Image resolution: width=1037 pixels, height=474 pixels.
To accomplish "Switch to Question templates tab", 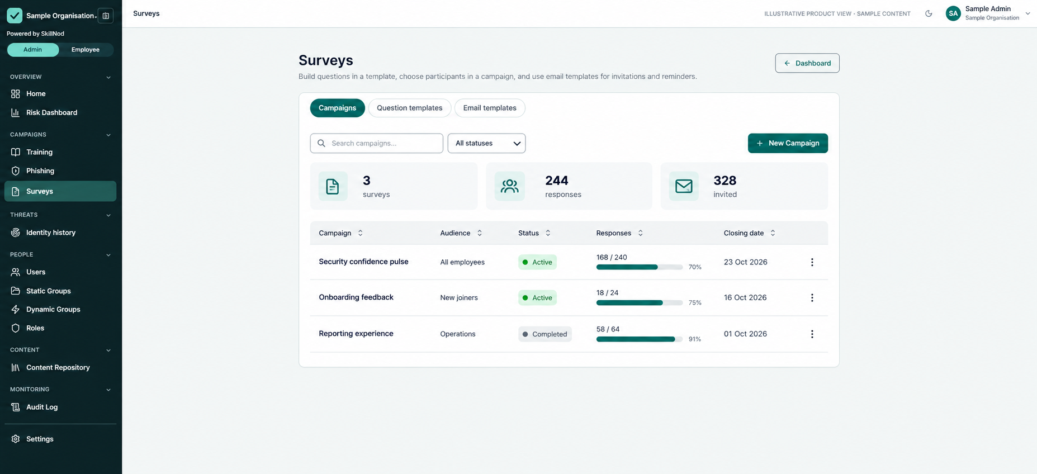I will (x=409, y=108).
